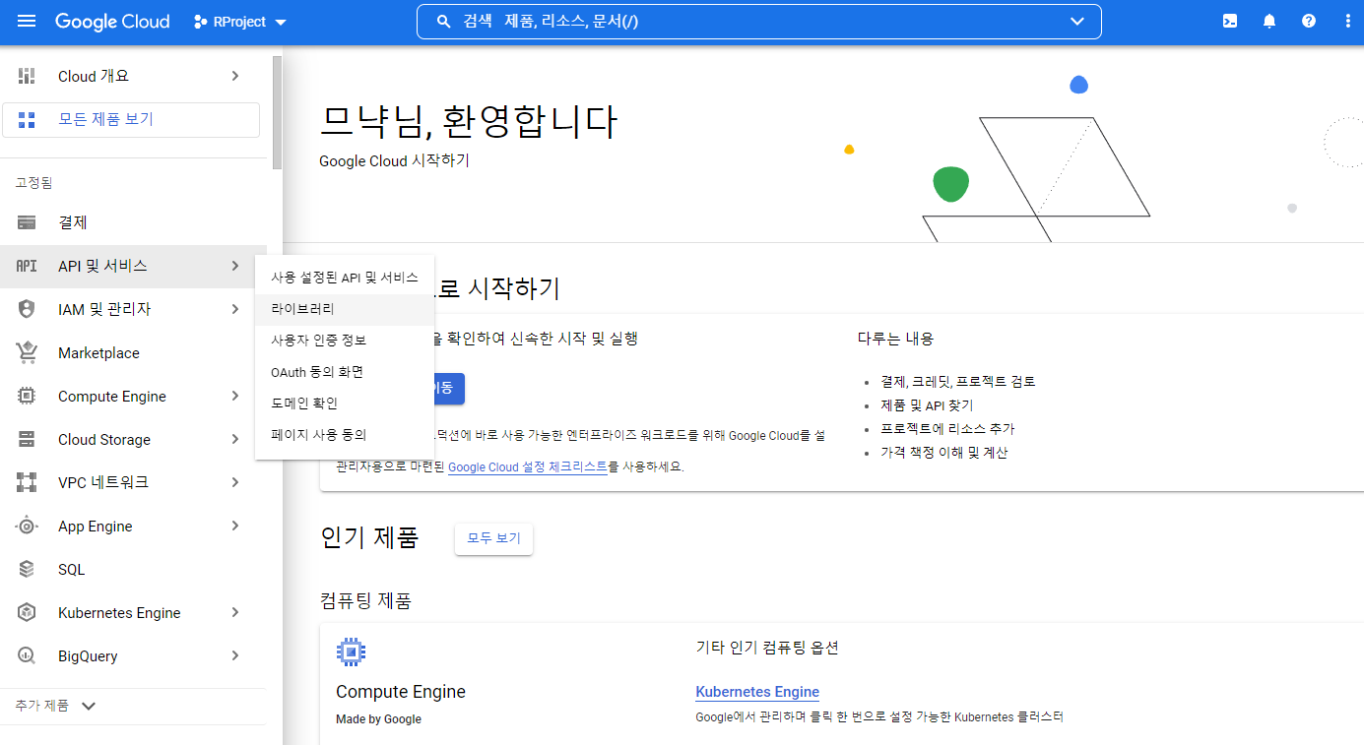Click the 모든 제품 보기 button
The height and width of the screenshot is (745, 1364).
click(x=131, y=120)
